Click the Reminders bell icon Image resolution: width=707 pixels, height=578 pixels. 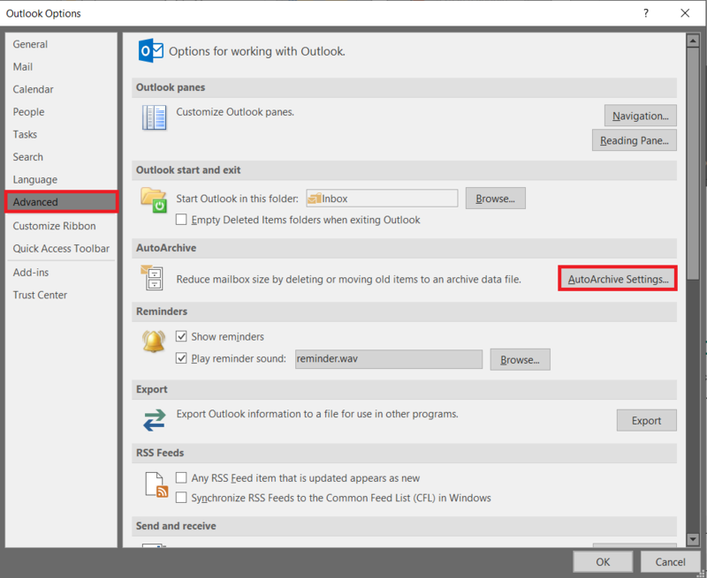154,340
